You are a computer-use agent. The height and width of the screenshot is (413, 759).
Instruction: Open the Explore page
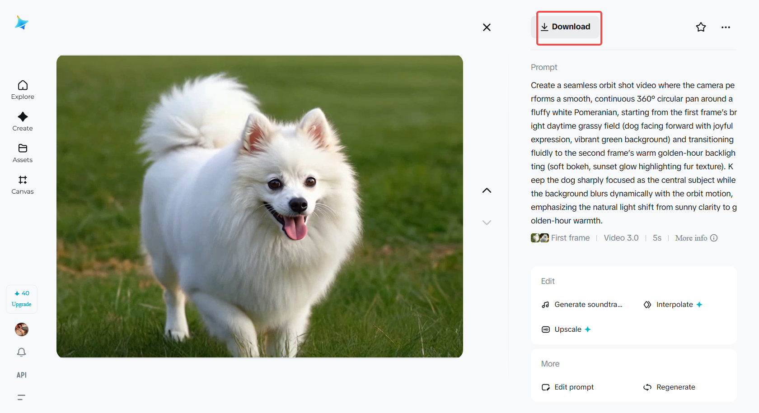pos(23,90)
